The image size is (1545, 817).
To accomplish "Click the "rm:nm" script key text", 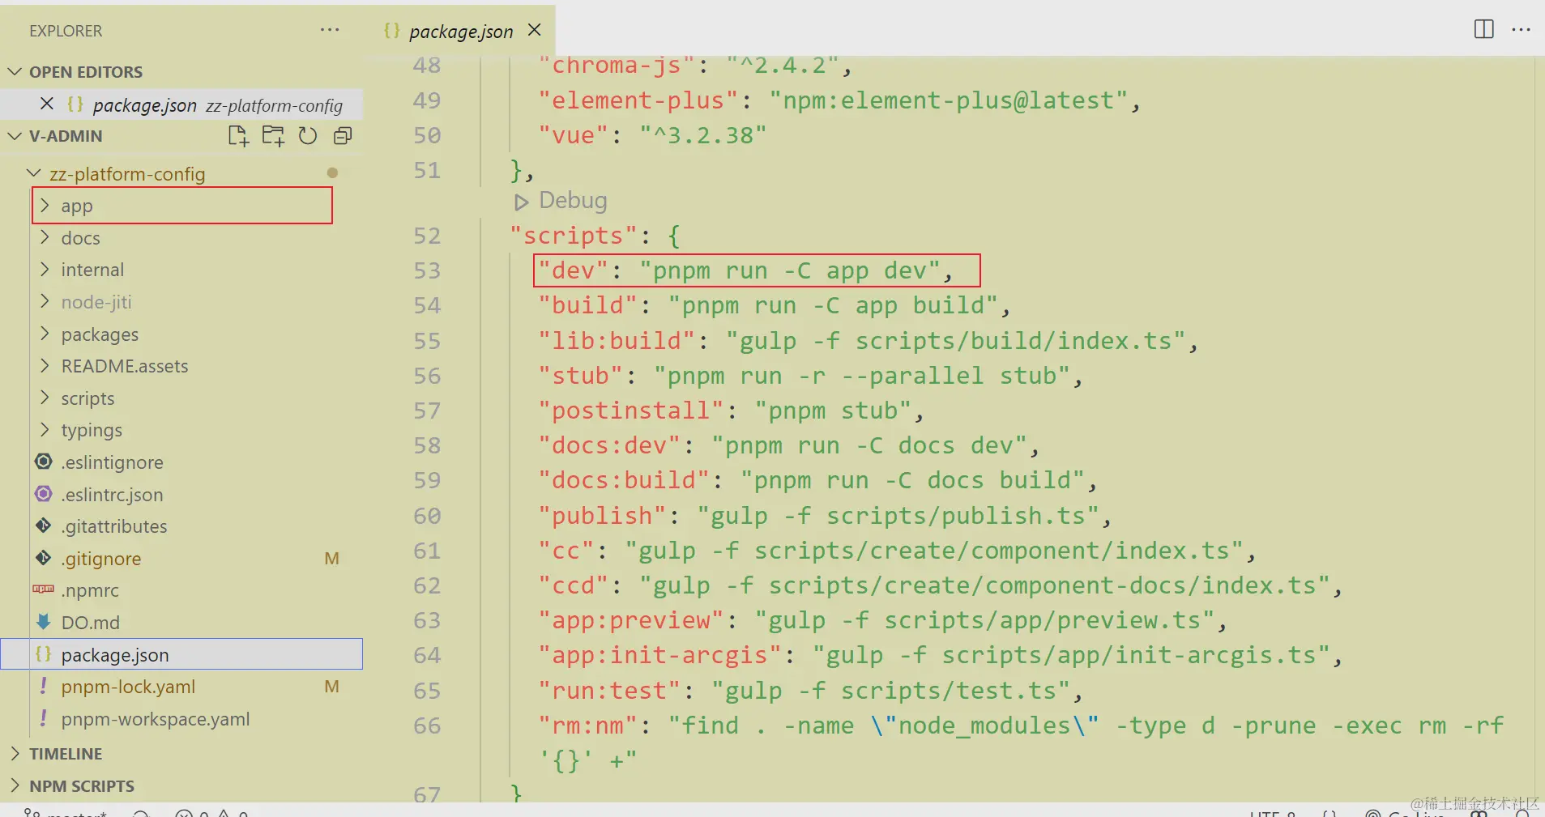I will (588, 726).
